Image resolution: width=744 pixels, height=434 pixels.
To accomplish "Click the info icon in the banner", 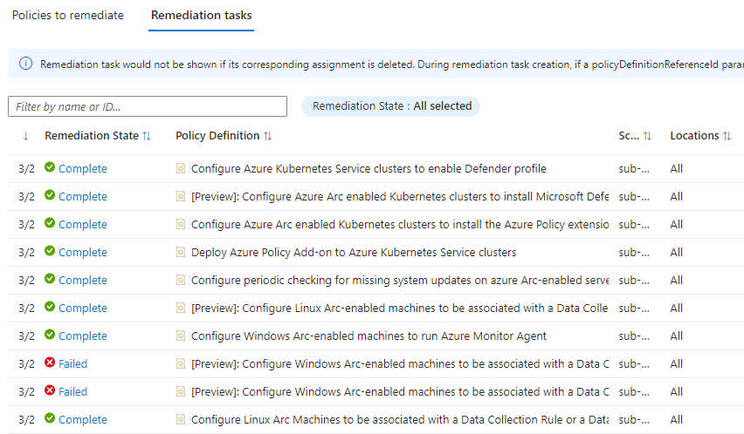I will (x=25, y=64).
